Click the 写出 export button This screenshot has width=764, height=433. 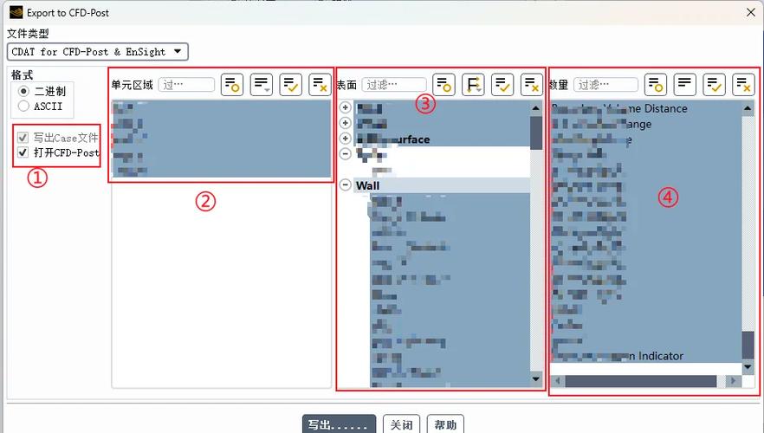(x=340, y=424)
